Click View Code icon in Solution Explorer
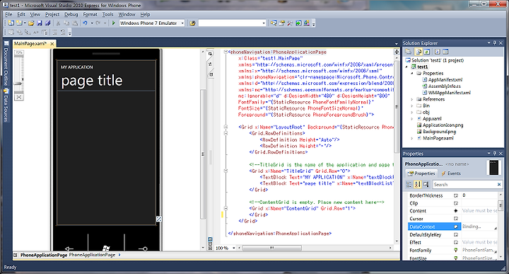This screenshot has height=274, width=509. click(438, 52)
